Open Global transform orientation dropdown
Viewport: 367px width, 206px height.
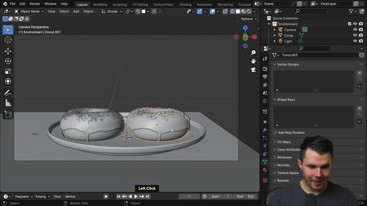click(112, 11)
